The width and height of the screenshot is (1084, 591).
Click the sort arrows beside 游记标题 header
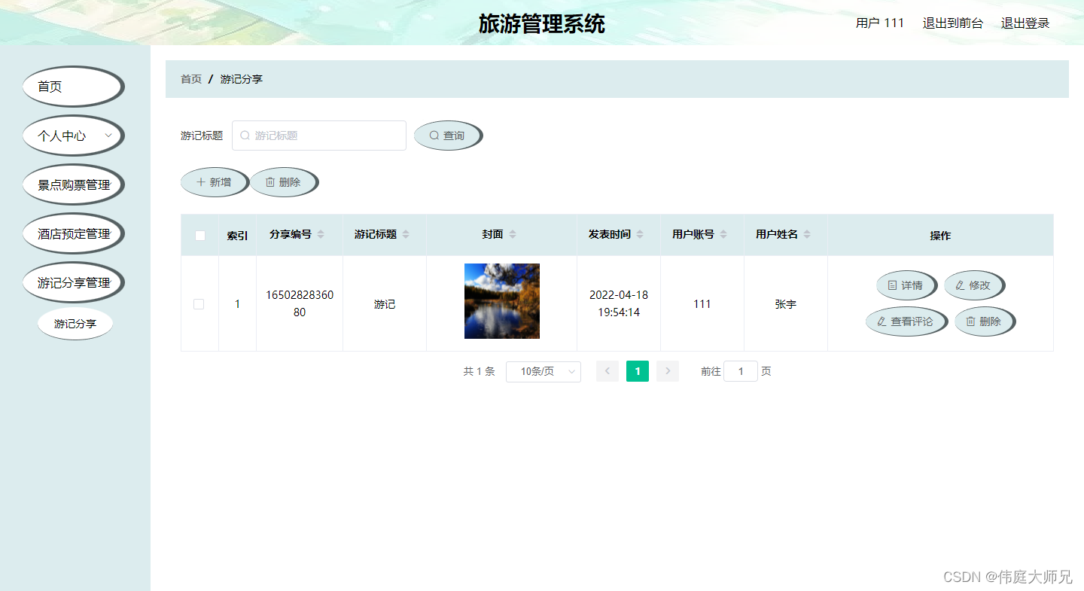[x=406, y=235]
